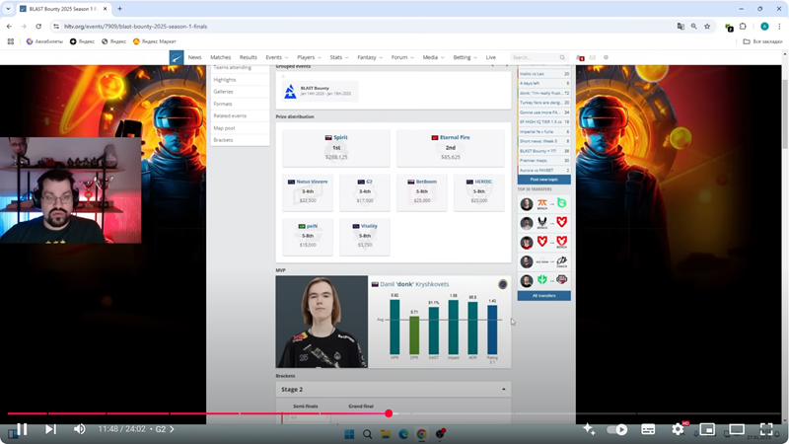Open Google Translate page icon
Screen dimensions: 789x444
point(681,27)
